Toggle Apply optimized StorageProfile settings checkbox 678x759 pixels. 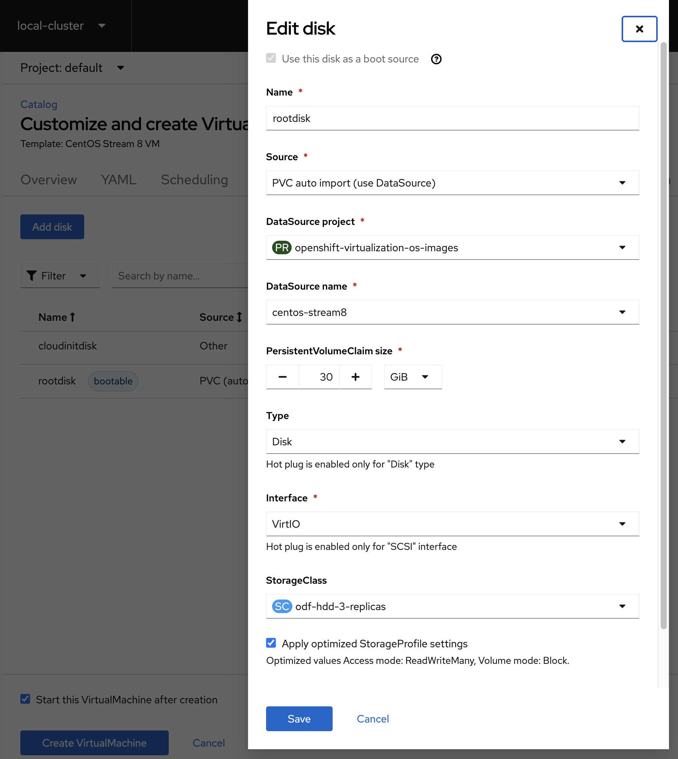[x=271, y=643]
